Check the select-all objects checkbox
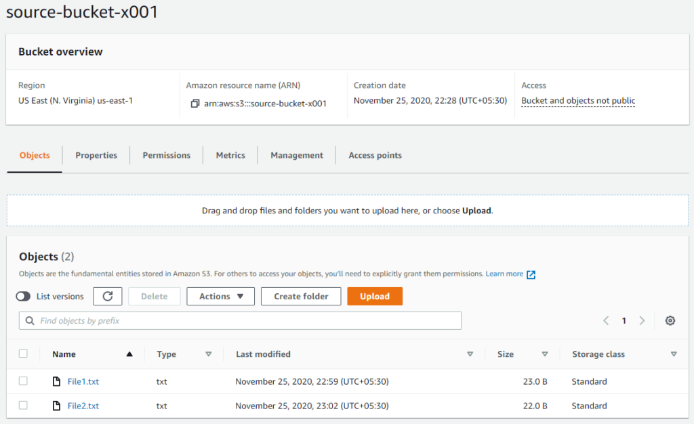Image resolution: width=694 pixels, height=424 pixels. [x=23, y=354]
